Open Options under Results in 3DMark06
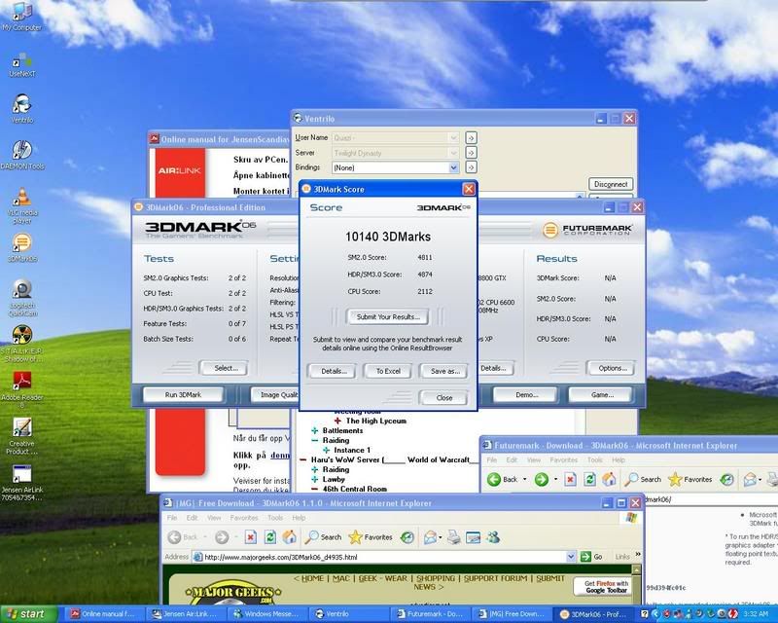This screenshot has width=778, height=623. (613, 368)
